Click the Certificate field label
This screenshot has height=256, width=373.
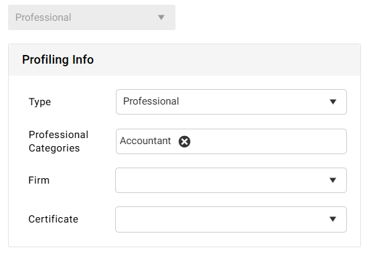[x=54, y=219]
